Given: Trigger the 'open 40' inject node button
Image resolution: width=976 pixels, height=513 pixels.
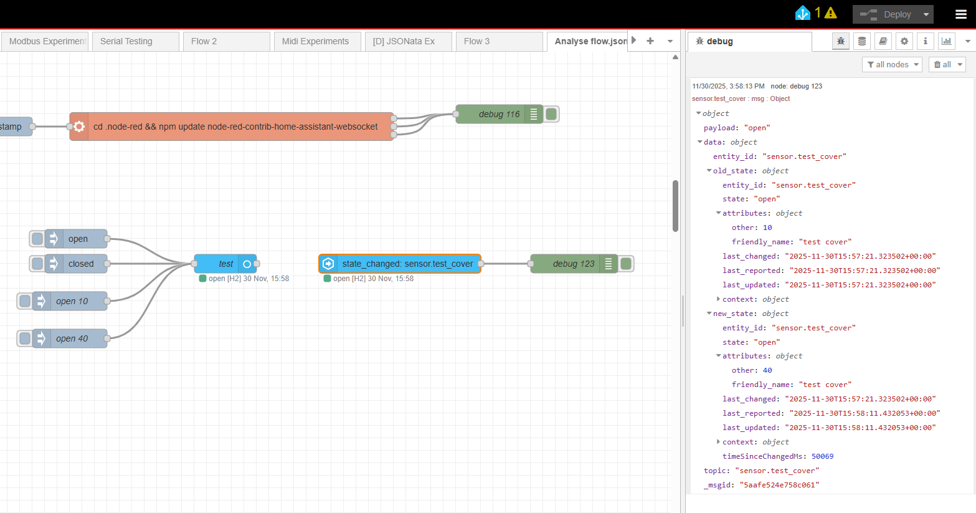Looking at the screenshot, I should pyautogui.click(x=25, y=338).
